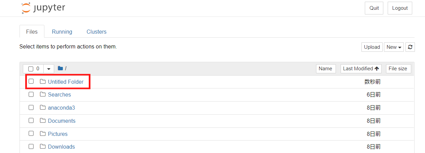Click the Upload button
The height and width of the screenshot is (153, 425).
pyautogui.click(x=372, y=47)
